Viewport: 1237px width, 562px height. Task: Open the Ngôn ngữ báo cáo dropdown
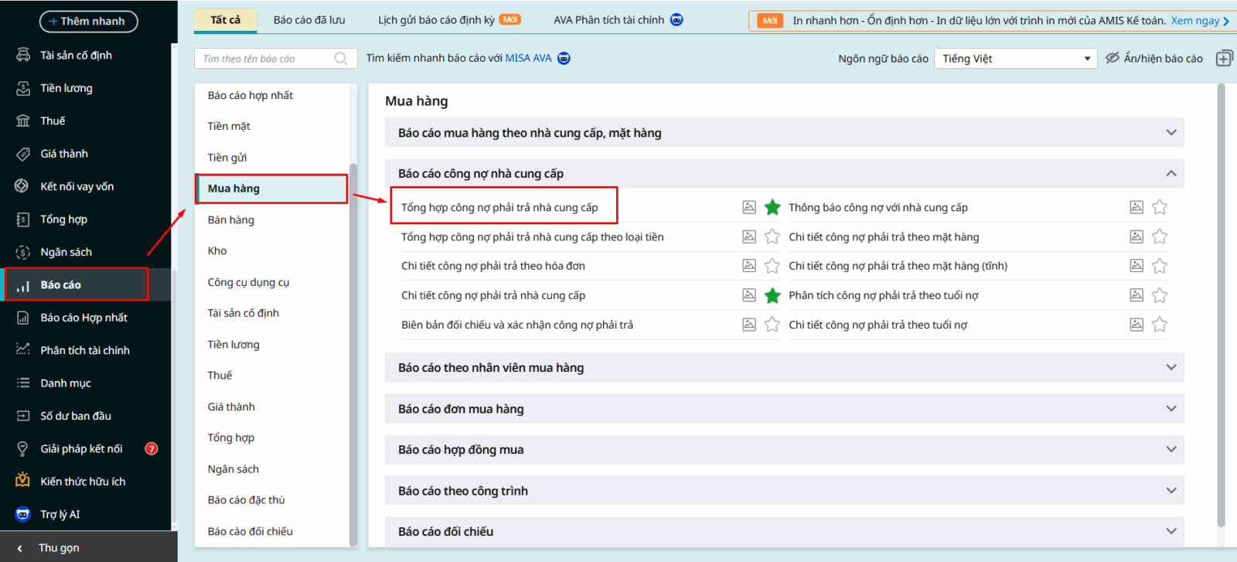[1015, 59]
